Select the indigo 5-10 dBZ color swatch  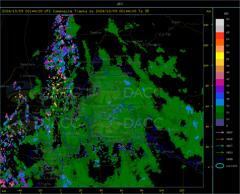pyautogui.click(x=220, y=122)
